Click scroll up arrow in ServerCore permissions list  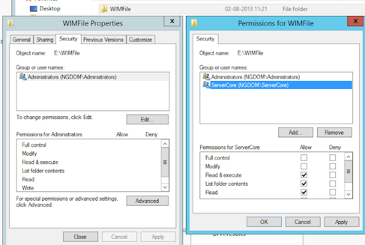coord(348,157)
